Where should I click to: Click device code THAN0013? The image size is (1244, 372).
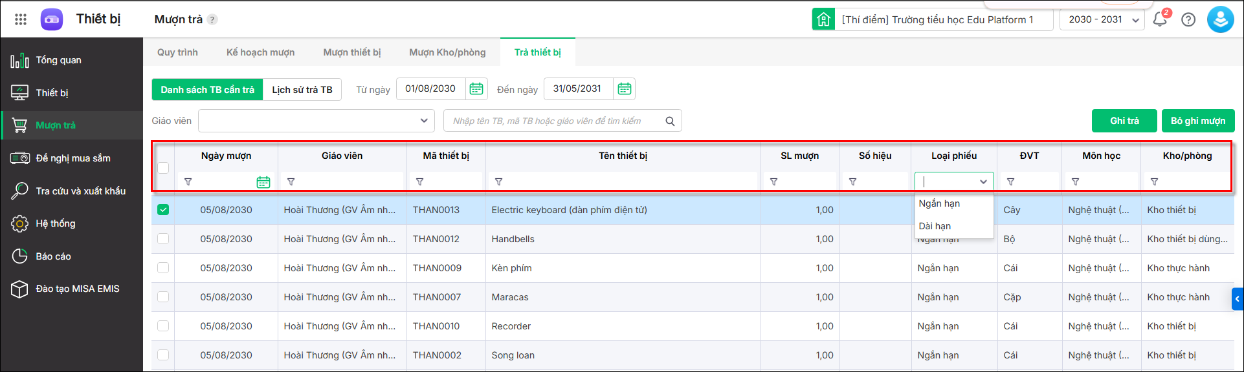click(436, 210)
